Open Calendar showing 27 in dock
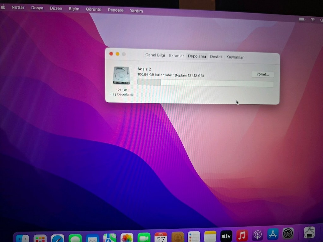 (x=161, y=237)
